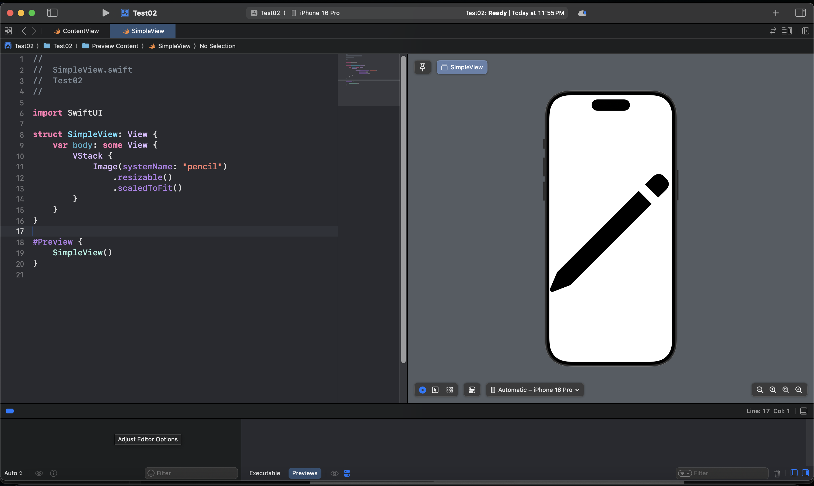Select the Executable console option
This screenshot has width=814, height=486.
click(x=264, y=473)
